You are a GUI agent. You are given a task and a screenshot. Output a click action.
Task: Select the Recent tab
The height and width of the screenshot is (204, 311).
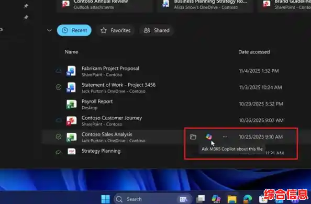tap(74, 30)
